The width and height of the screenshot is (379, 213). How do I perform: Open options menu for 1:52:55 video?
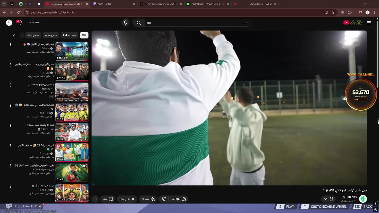pyautogui.click(x=11, y=64)
